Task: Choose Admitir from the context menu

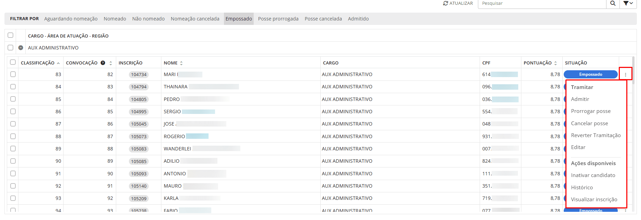Action: coord(580,99)
